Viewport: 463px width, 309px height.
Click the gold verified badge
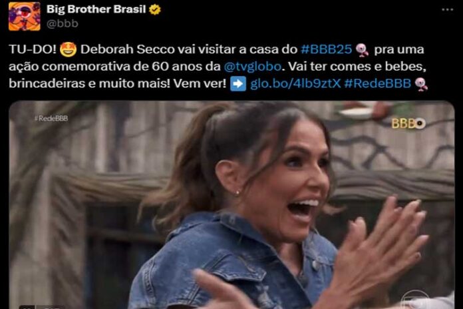pyautogui.click(x=155, y=9)
